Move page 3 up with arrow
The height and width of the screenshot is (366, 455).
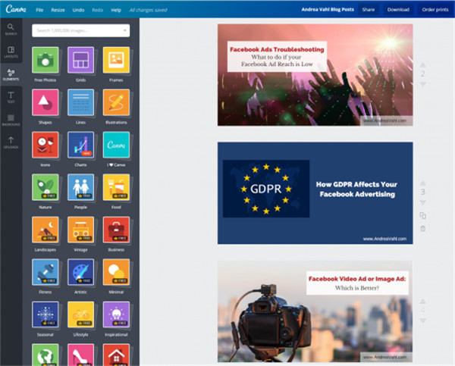[x=423, y=183]
